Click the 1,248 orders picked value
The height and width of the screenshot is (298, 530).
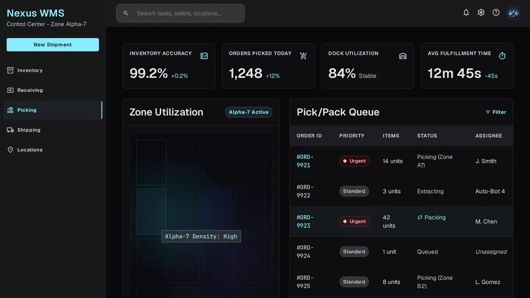tap(246, 73)
